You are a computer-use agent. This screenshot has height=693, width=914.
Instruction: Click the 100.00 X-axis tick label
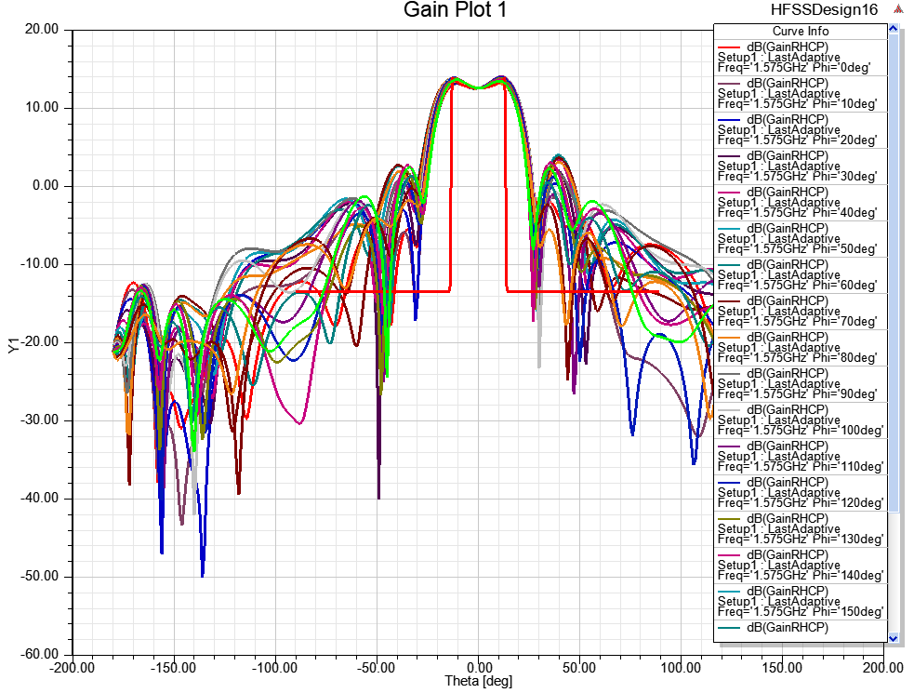[681, 667]
